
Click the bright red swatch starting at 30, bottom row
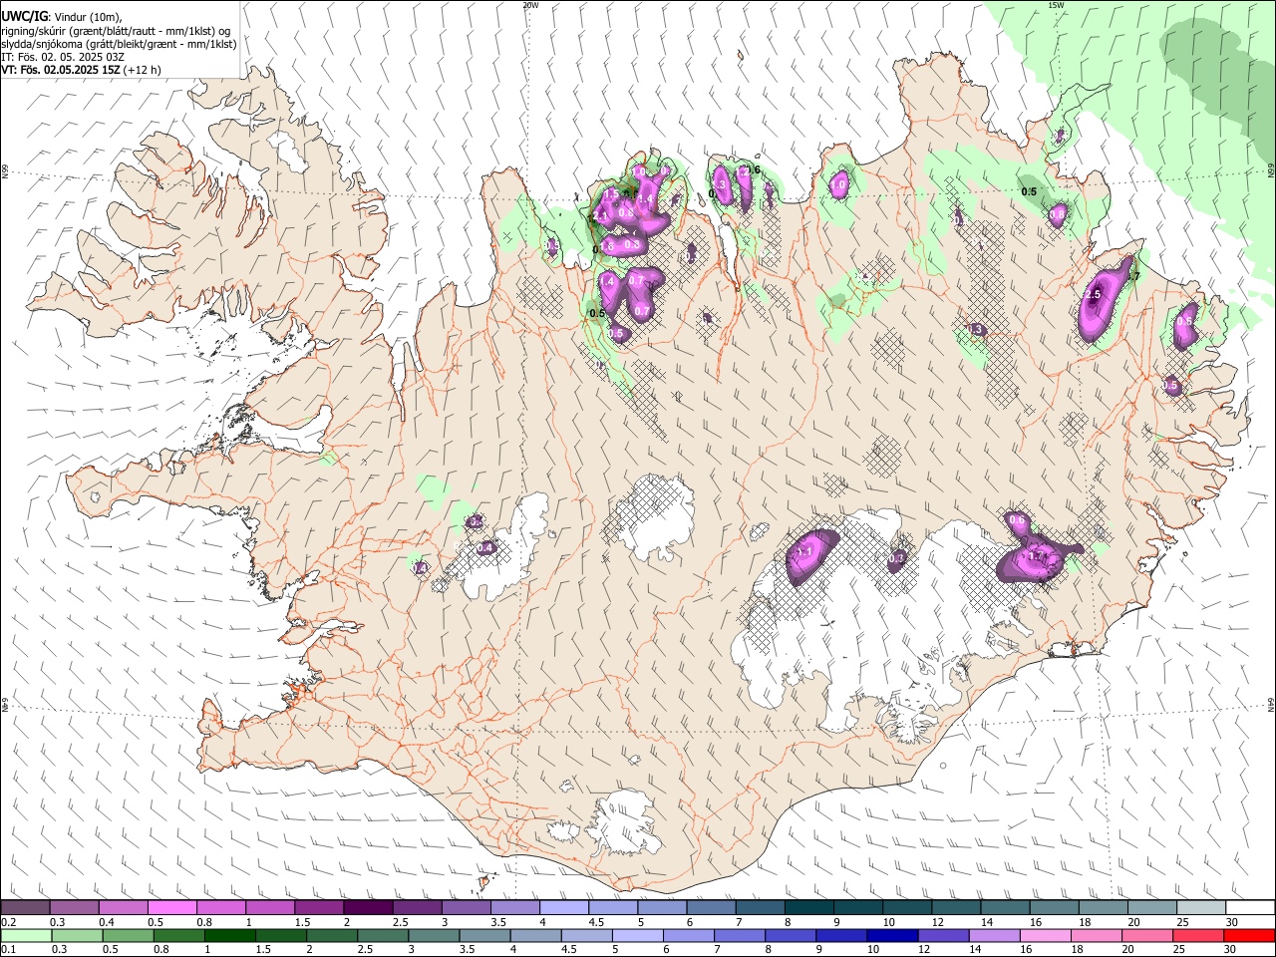[x=1250, y=936]
